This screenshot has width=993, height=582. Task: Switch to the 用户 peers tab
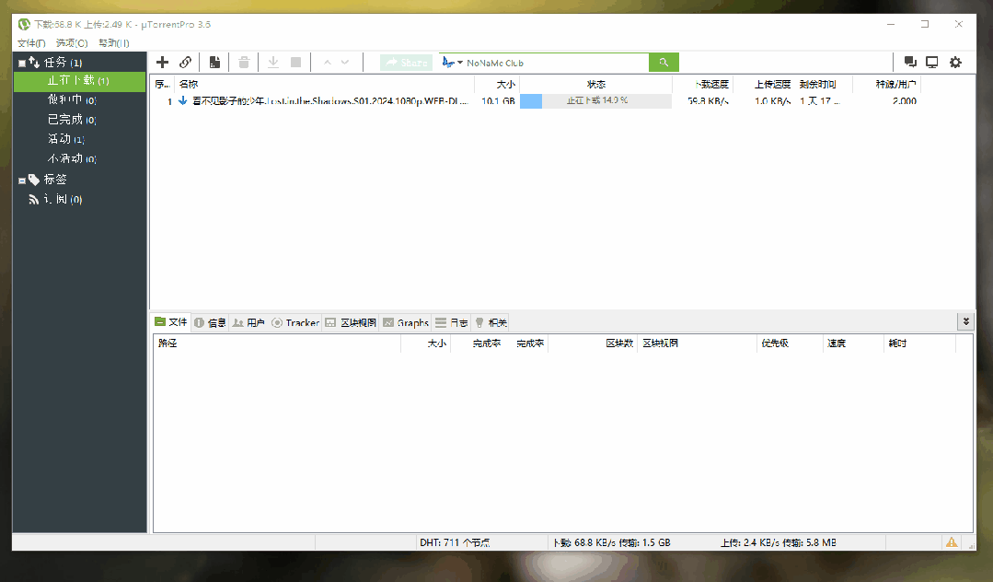pyautogui.click(x=248, y=322)
